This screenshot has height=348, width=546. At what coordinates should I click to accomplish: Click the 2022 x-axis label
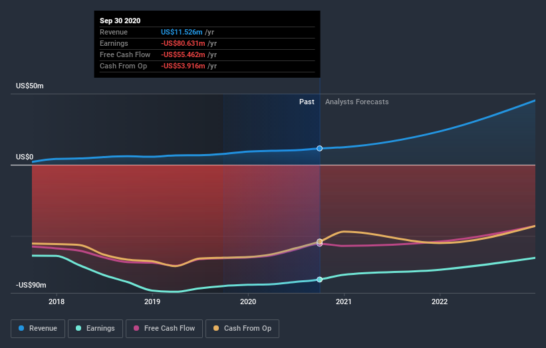[440, 302]
